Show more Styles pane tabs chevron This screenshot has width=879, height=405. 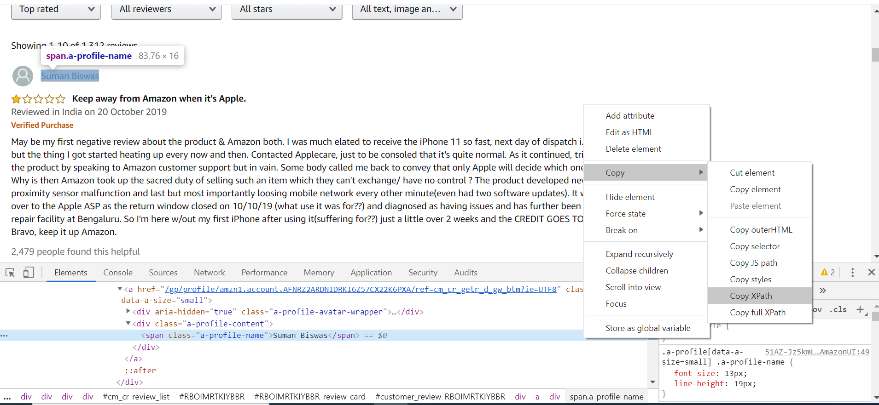pos(822,291)
